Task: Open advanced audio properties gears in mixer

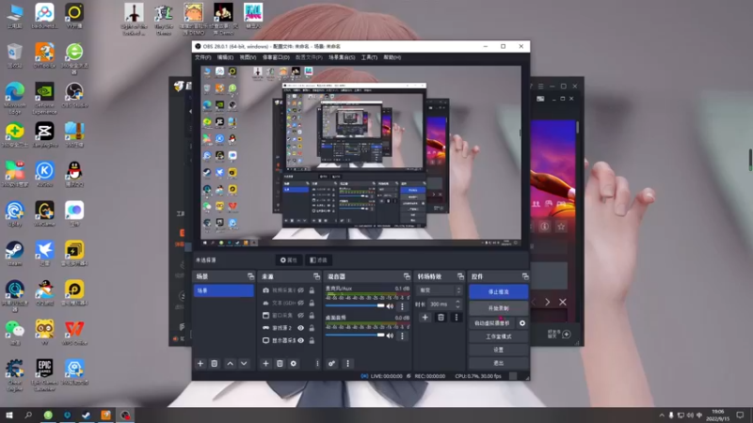Action: 332,364
